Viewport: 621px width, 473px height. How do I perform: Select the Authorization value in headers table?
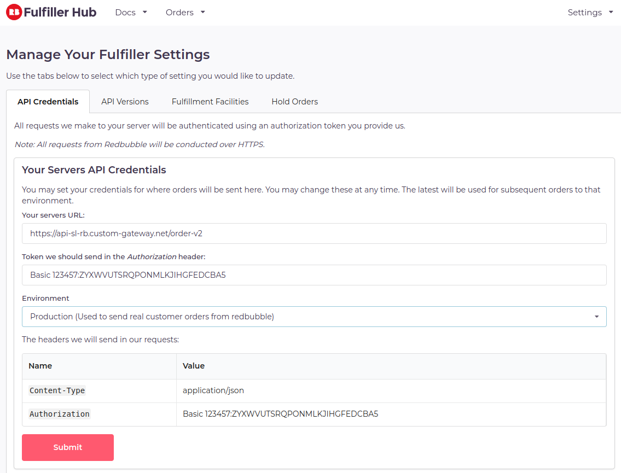coord(280,414)
